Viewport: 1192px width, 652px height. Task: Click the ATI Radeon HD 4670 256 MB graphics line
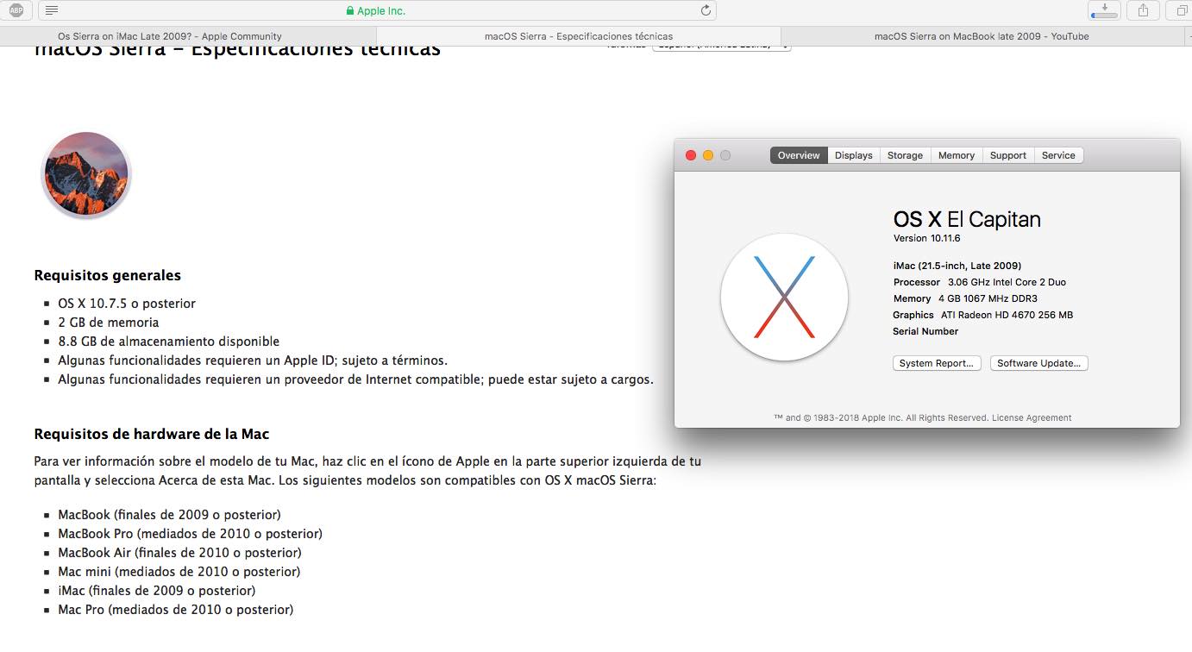pyautogui.click(x=983, y=315)
